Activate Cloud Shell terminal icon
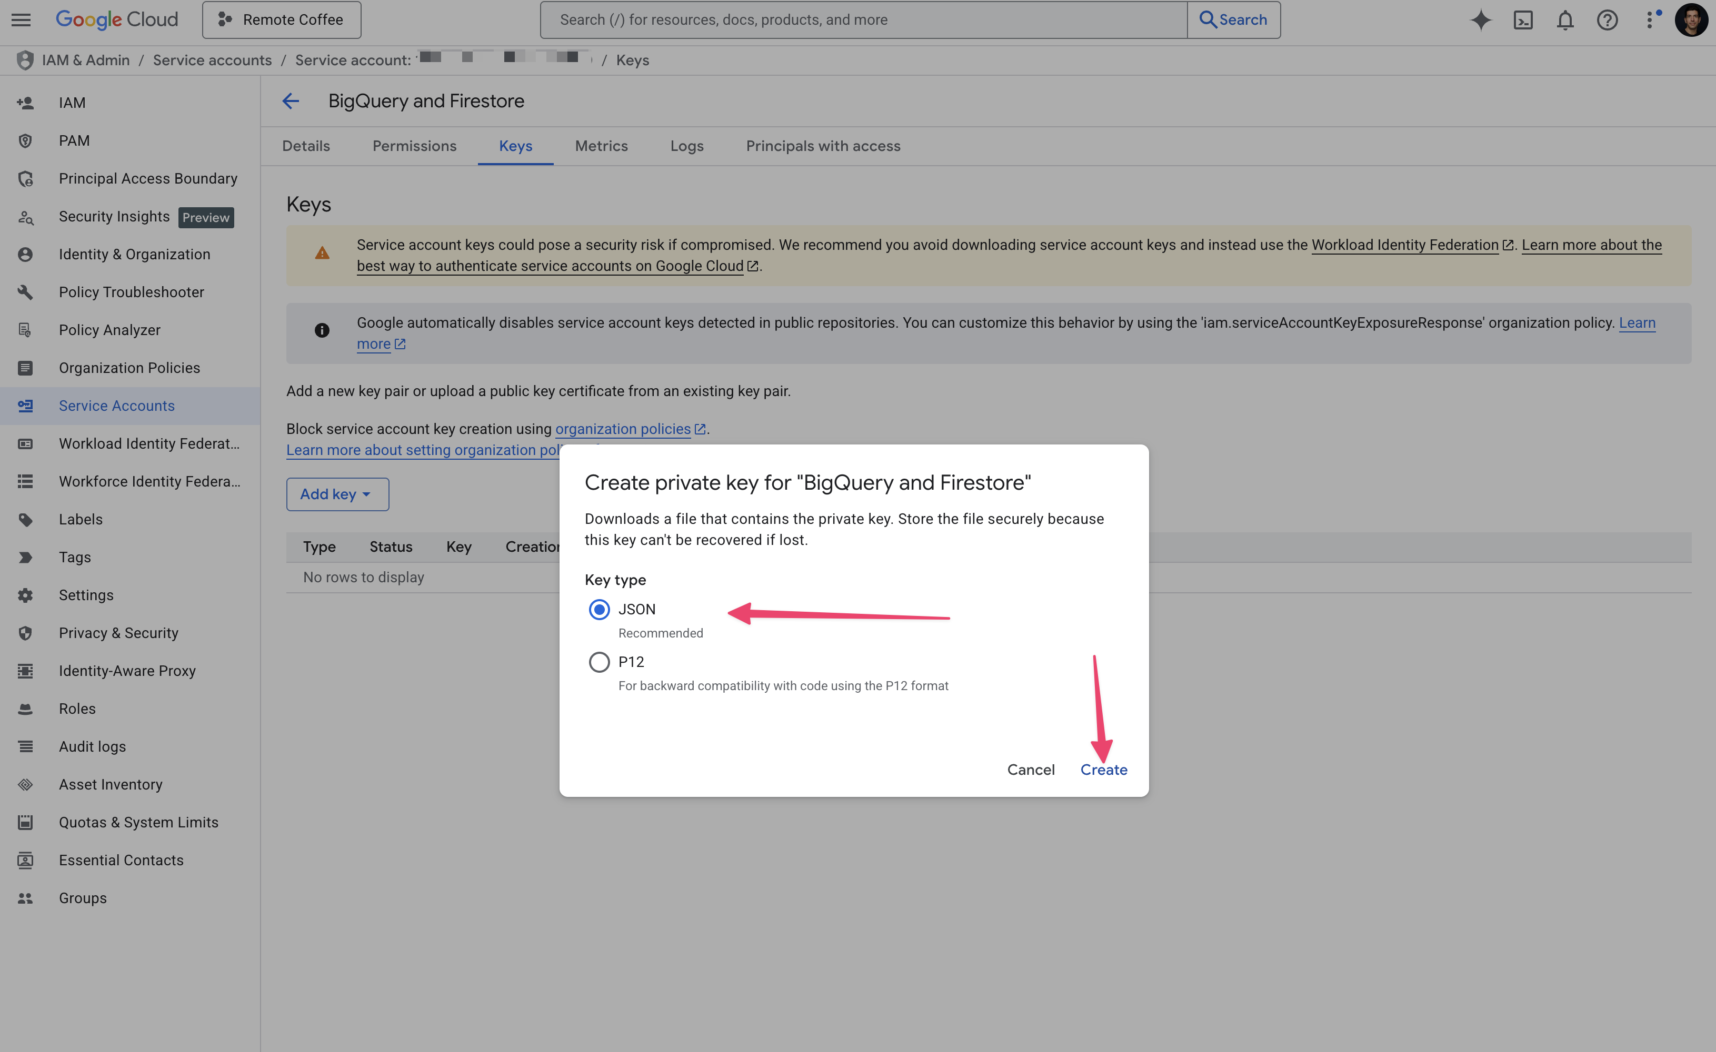Screen dimensions: 1716x1052 [1523, 19]
